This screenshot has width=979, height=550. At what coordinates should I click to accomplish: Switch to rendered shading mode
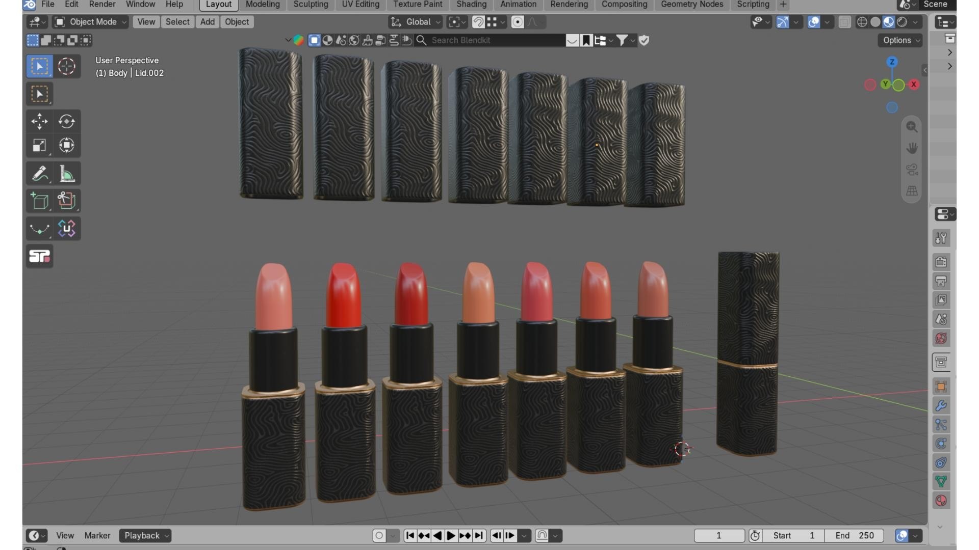point(902,22)
